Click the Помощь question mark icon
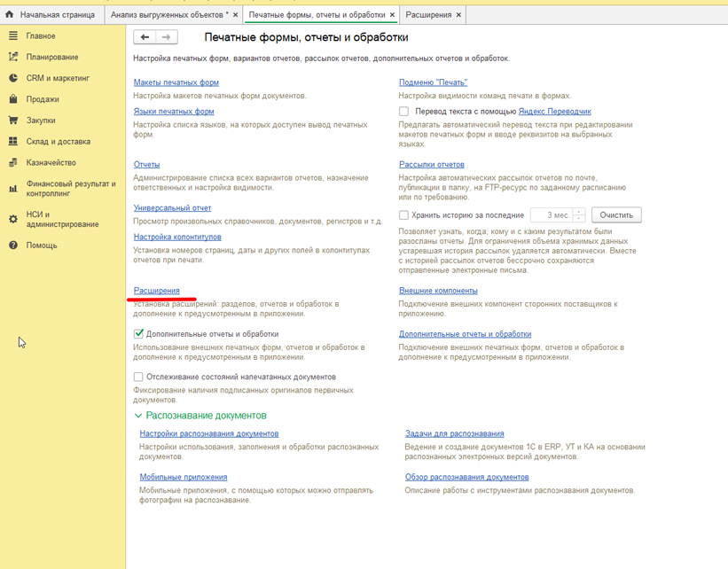This screenshot has height=569, width=728. coord(13,245)
